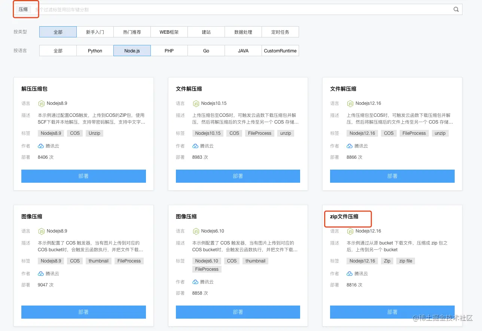482x331 pixels.
Task: Click the Zip tag in zip文件压缩 card
Action: tap(387, 261)
